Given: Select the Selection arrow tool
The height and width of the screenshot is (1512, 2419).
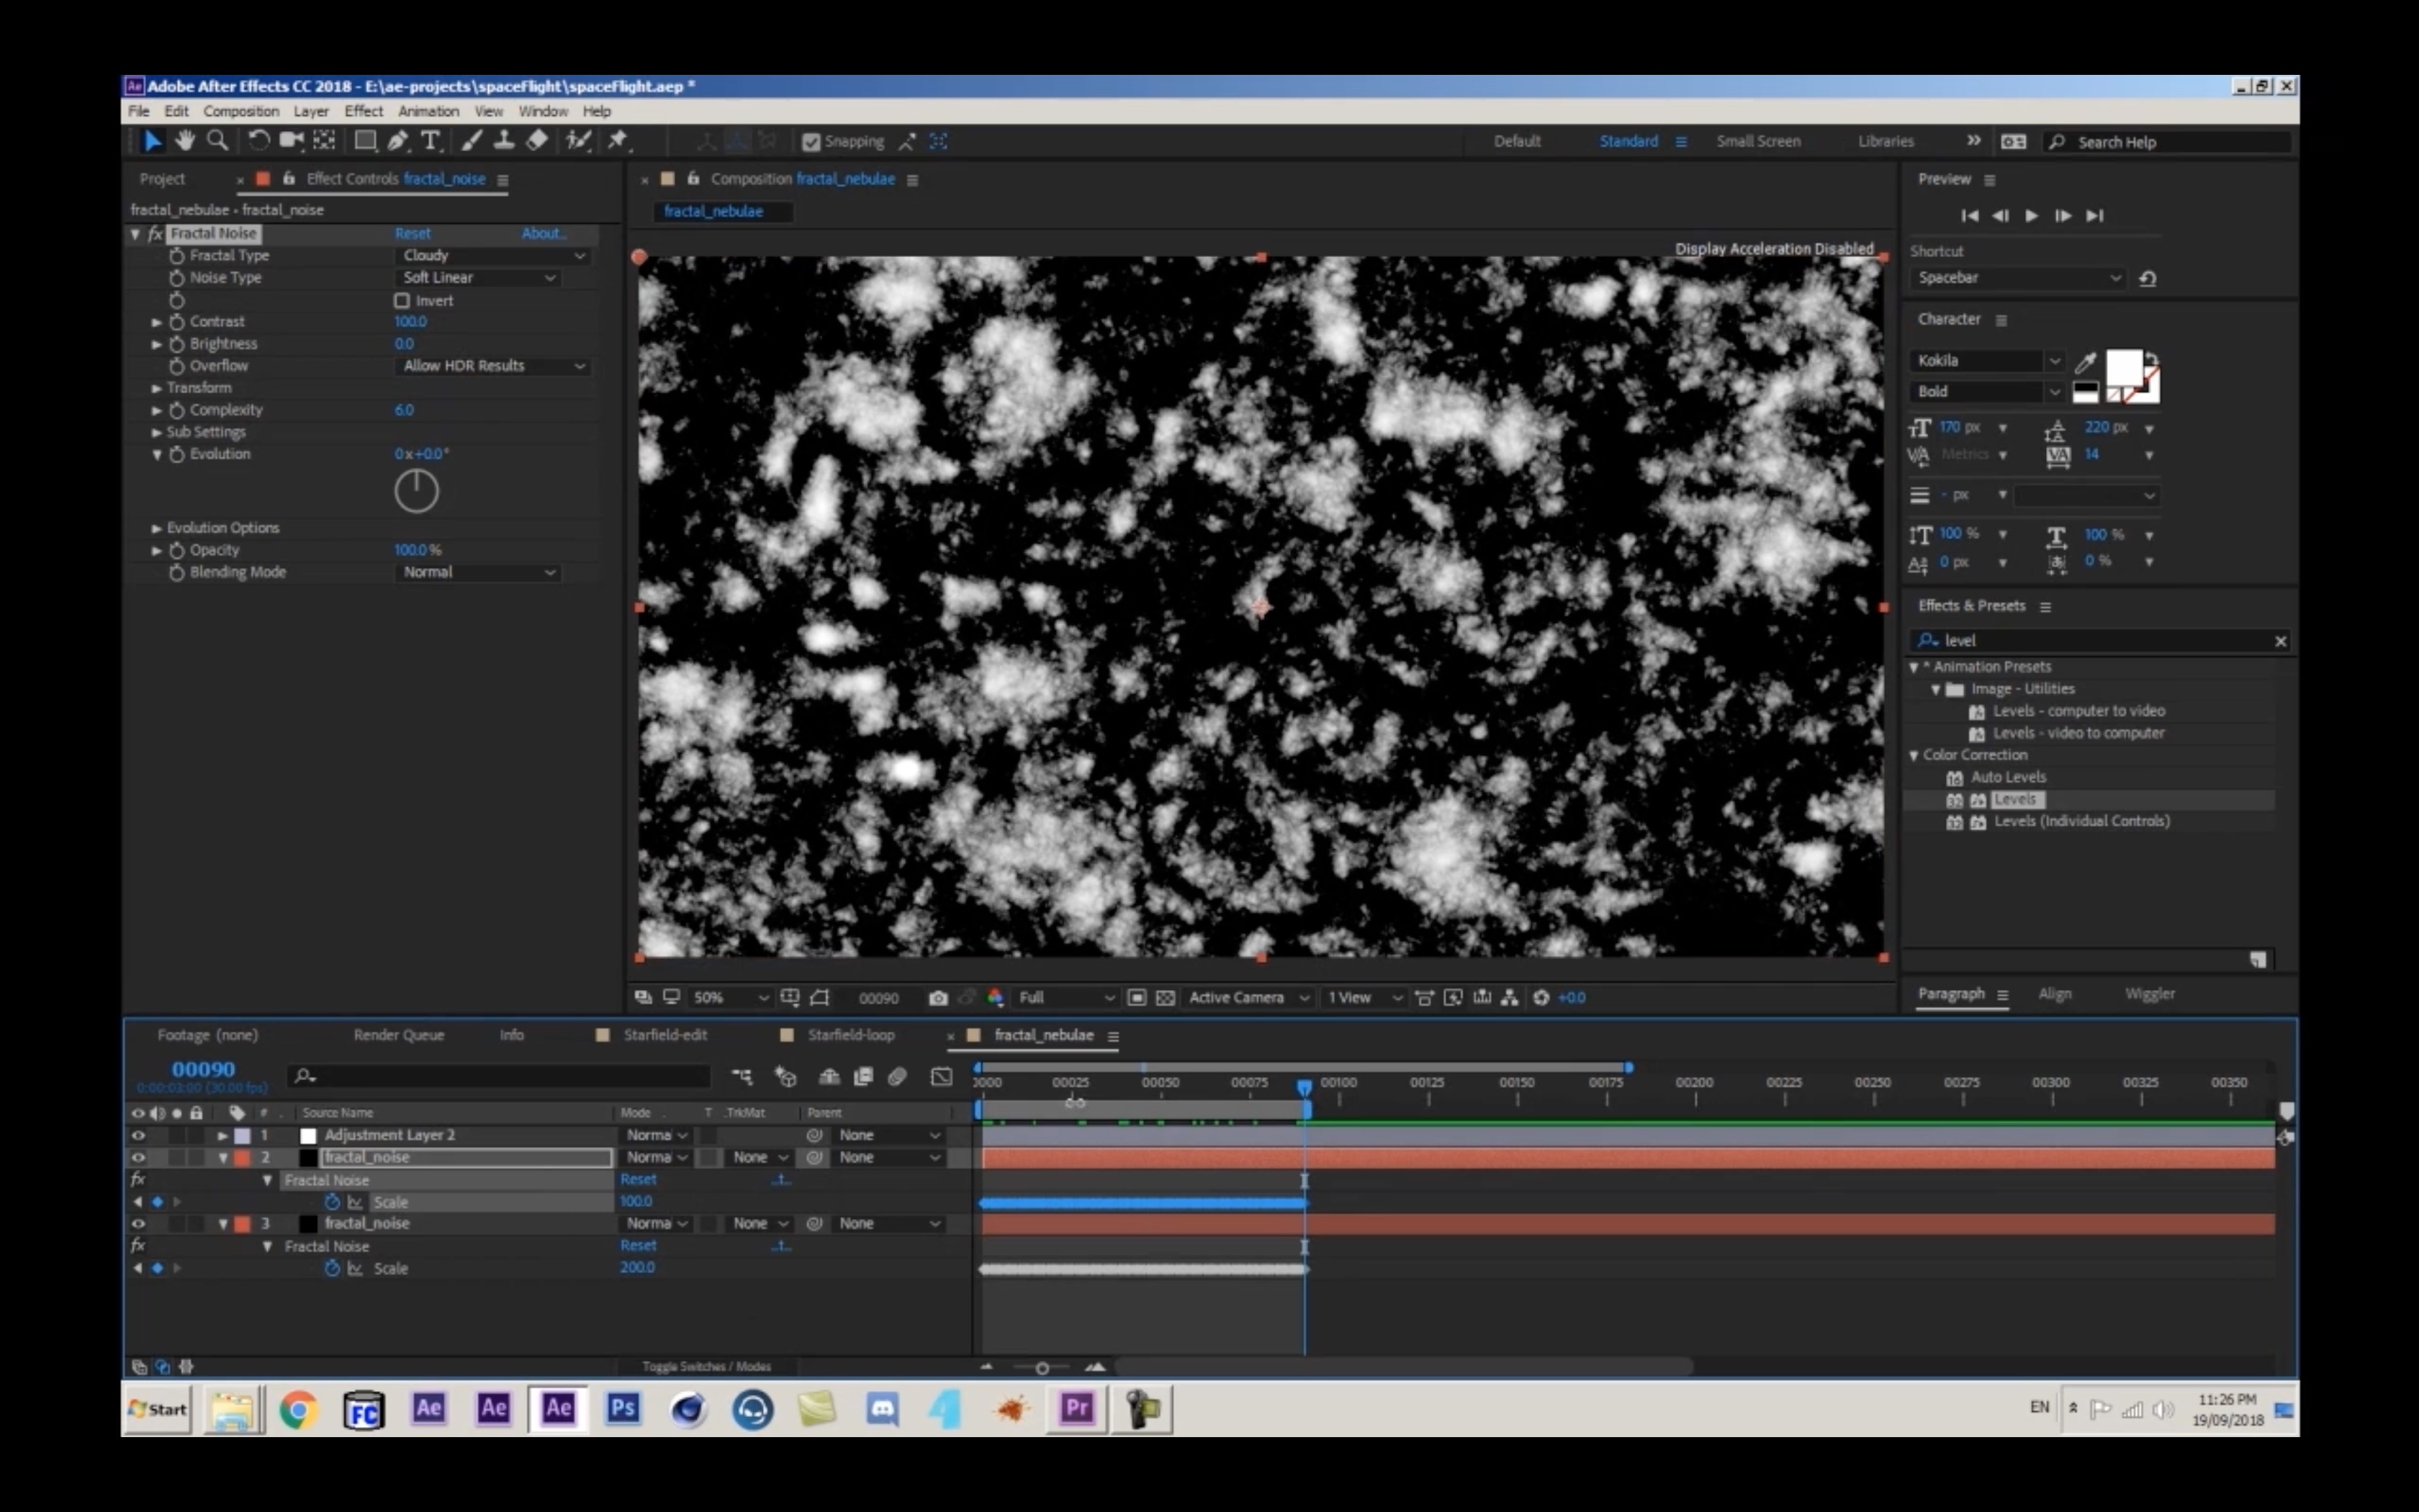Looking at the screenshot, I should click(152, 141).
